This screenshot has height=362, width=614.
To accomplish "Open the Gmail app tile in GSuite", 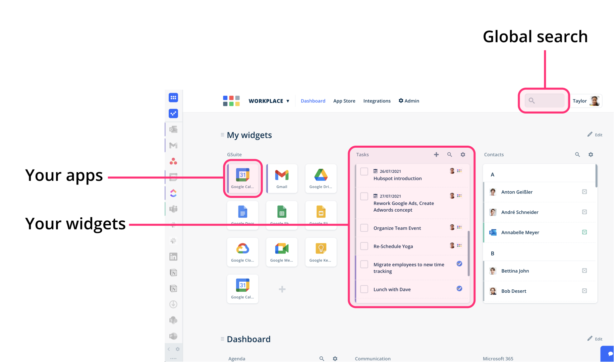I will tap(282, 178).
